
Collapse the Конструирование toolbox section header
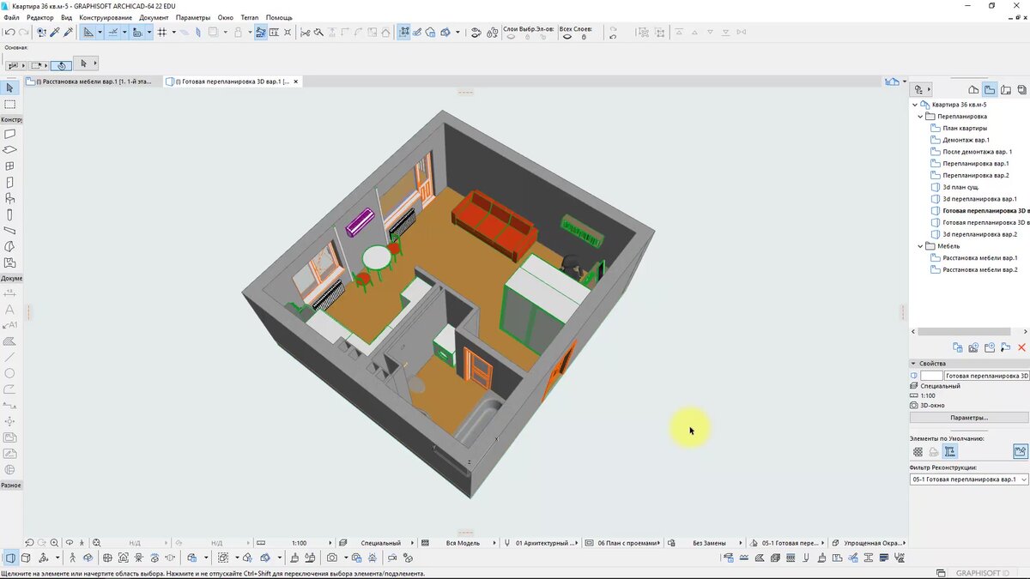(x=11, y=119)
